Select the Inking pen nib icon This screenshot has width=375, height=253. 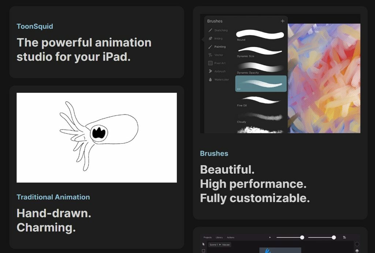tap(210, 38)
